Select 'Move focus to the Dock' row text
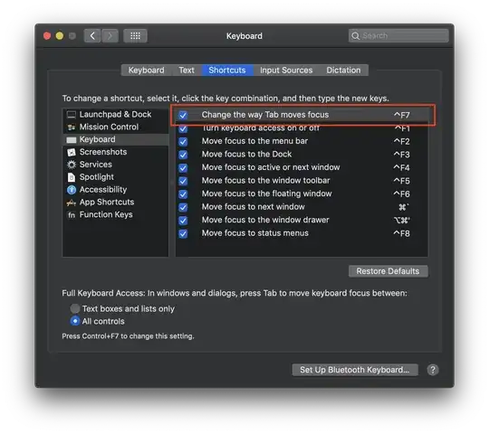The width and height of the screenshot is (489, 434). point(246,154)
